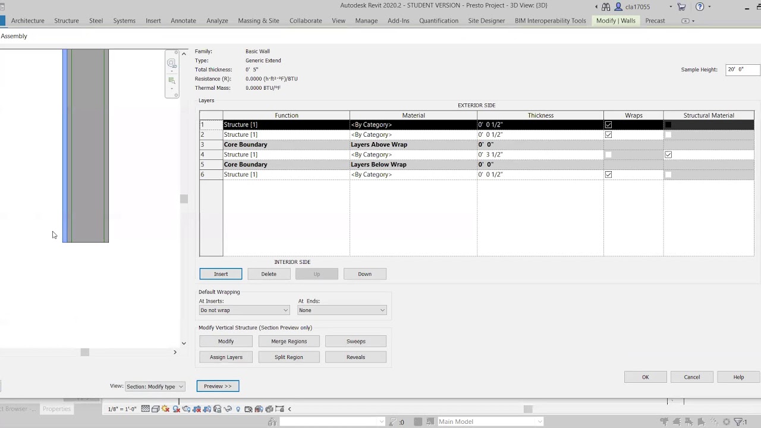Uncheck Wraps for layer row 6

(608, 175)
